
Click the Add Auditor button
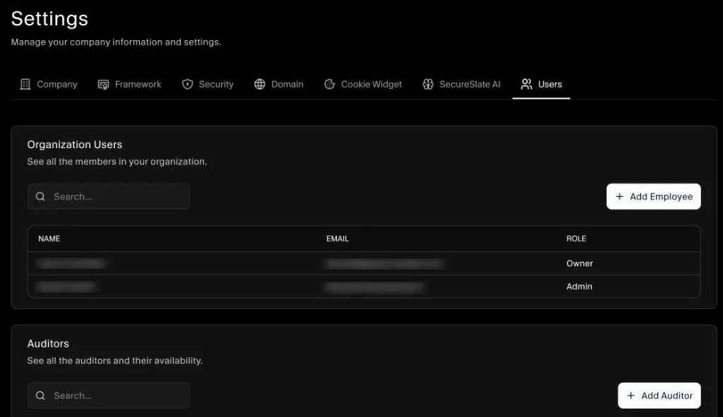coord(659,395)
